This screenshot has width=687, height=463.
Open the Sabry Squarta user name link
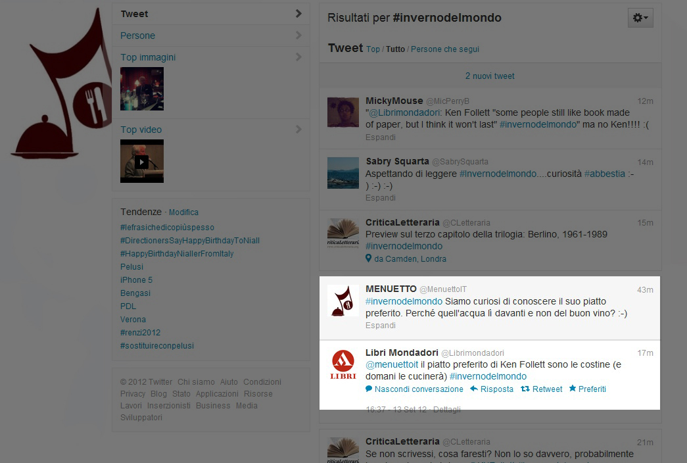(x=397, y=161)
